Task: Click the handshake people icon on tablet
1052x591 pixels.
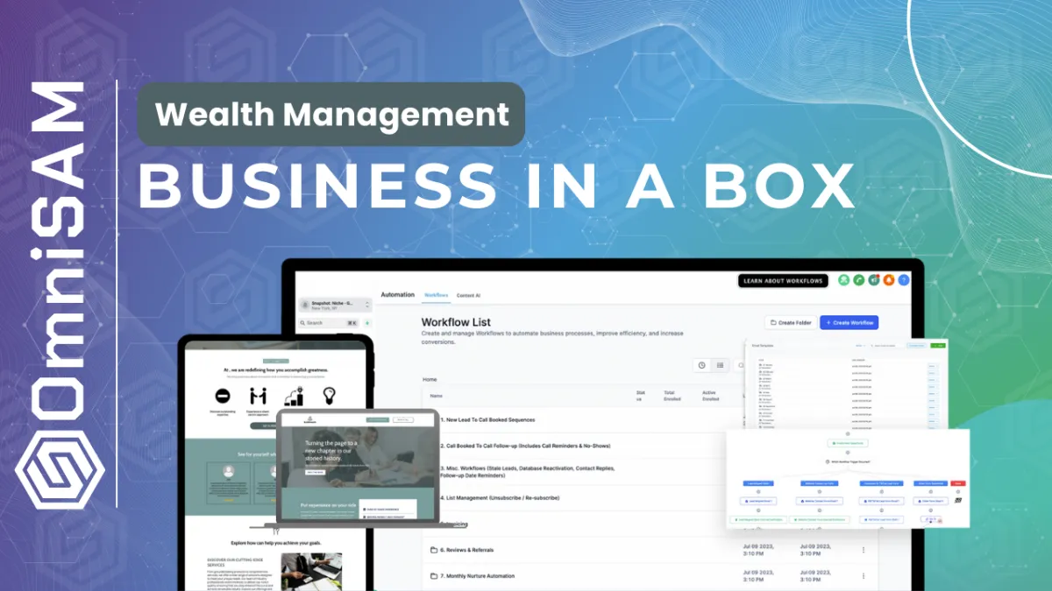Action: click(258, 397)
